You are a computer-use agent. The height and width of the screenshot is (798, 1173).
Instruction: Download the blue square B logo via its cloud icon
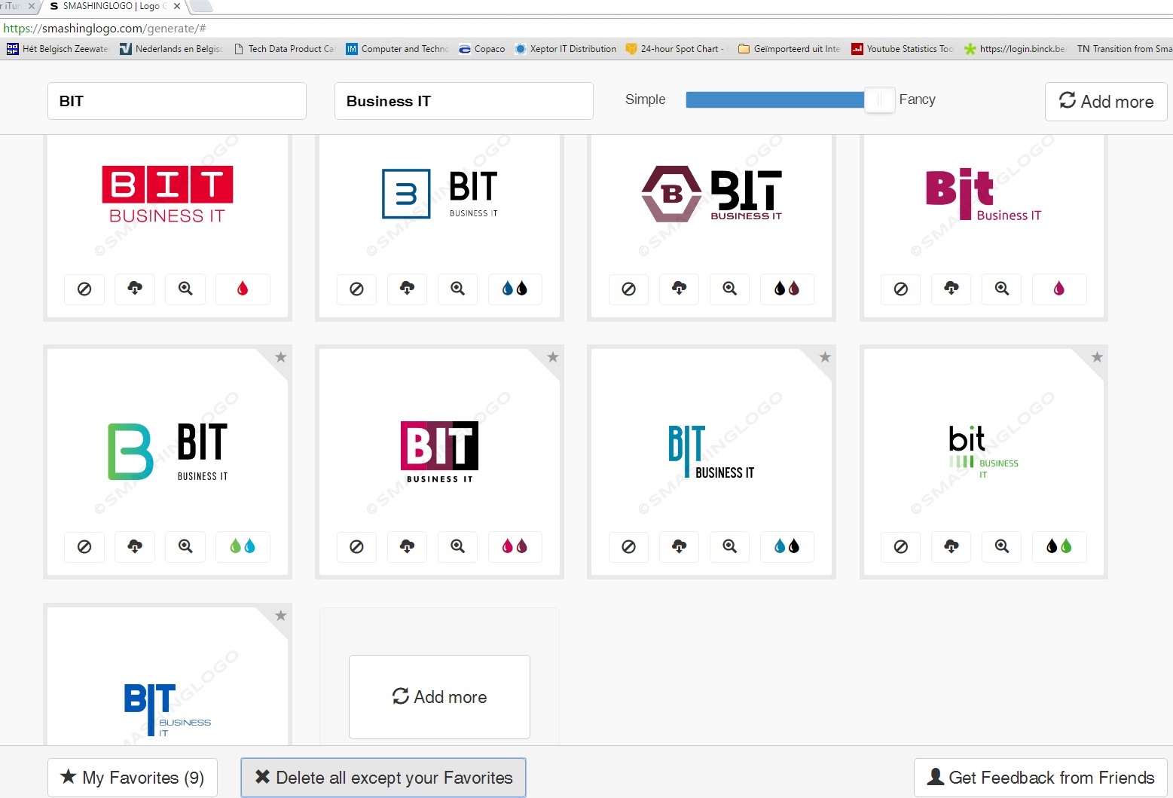point(407,289)
